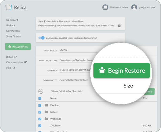
Task: Uncheck the Weddings folder checkbox
Action: tap(40, 119)
